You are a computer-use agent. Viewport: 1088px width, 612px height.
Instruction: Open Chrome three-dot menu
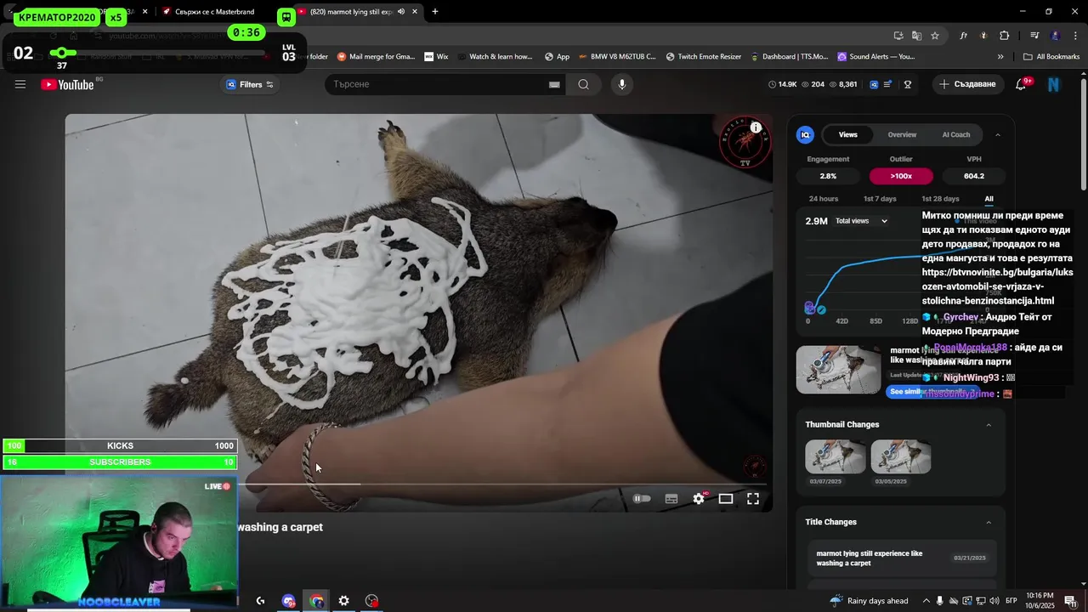(1075, 36)
